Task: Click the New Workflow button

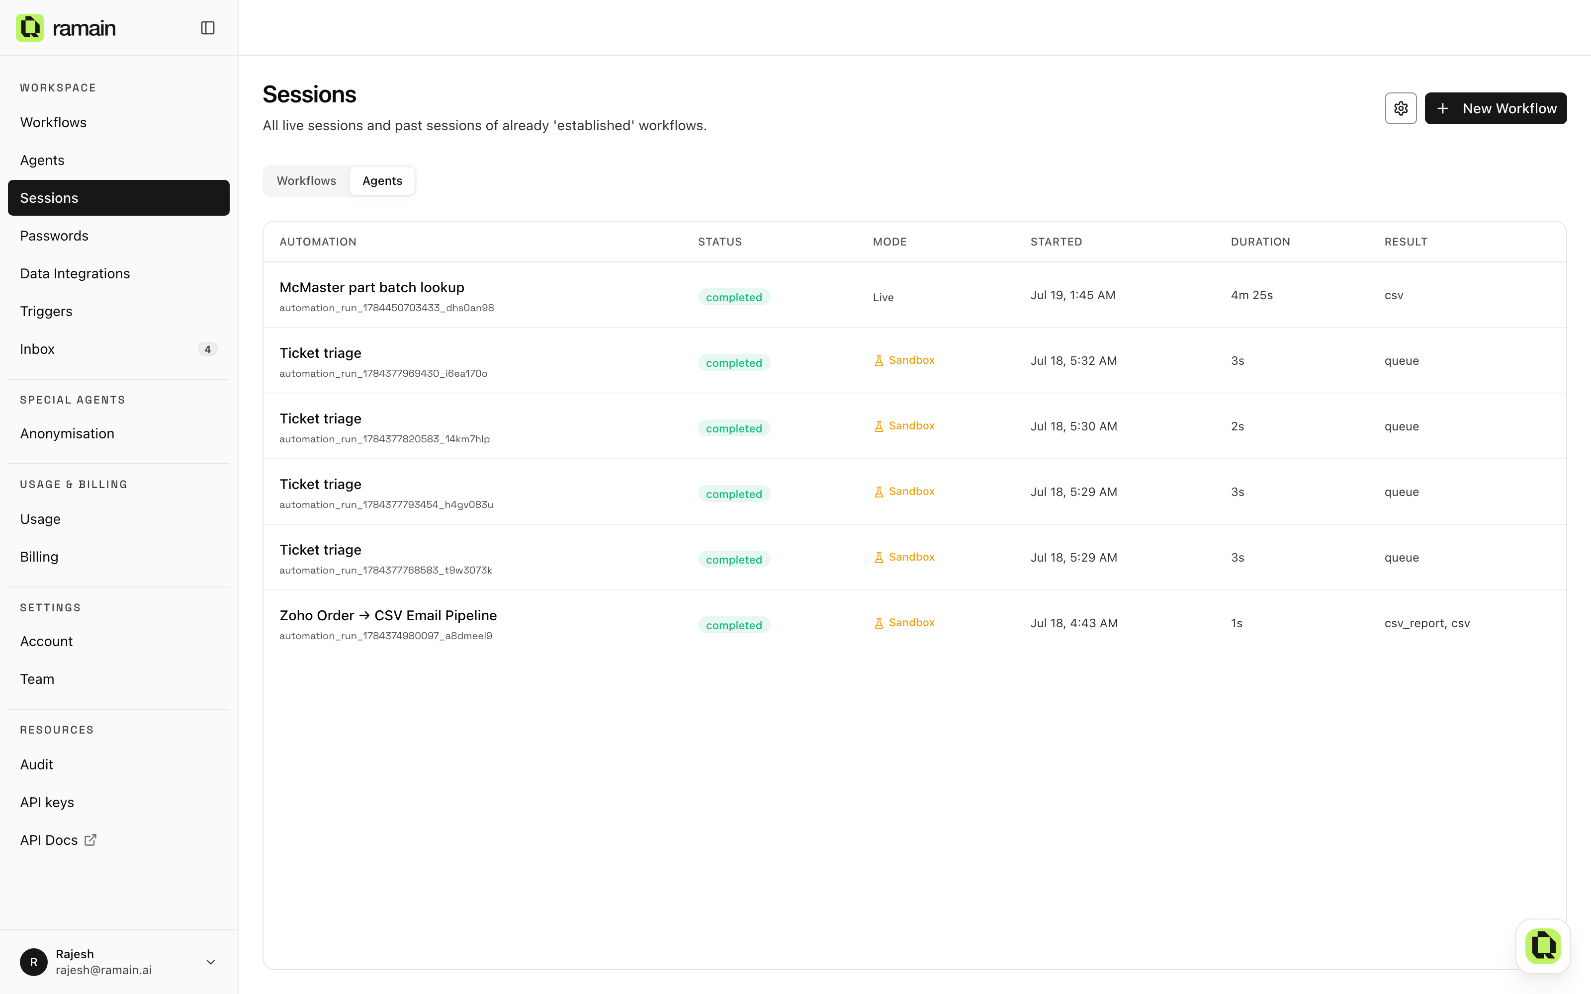Action: 1496,108
